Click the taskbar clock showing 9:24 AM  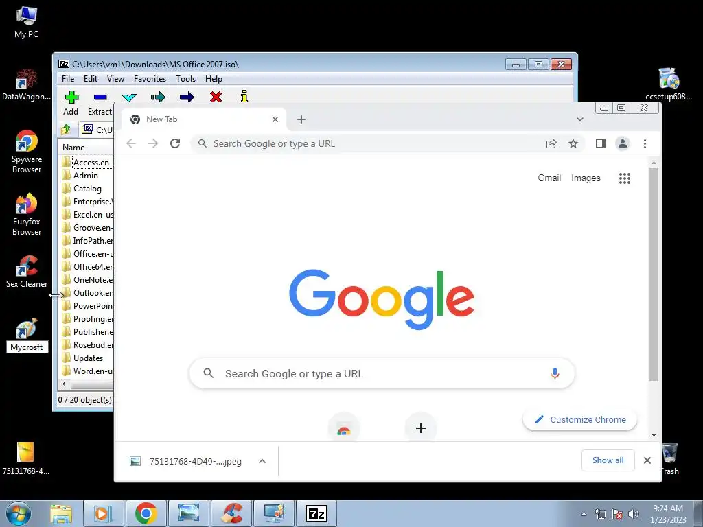click(x=667, y=514)
